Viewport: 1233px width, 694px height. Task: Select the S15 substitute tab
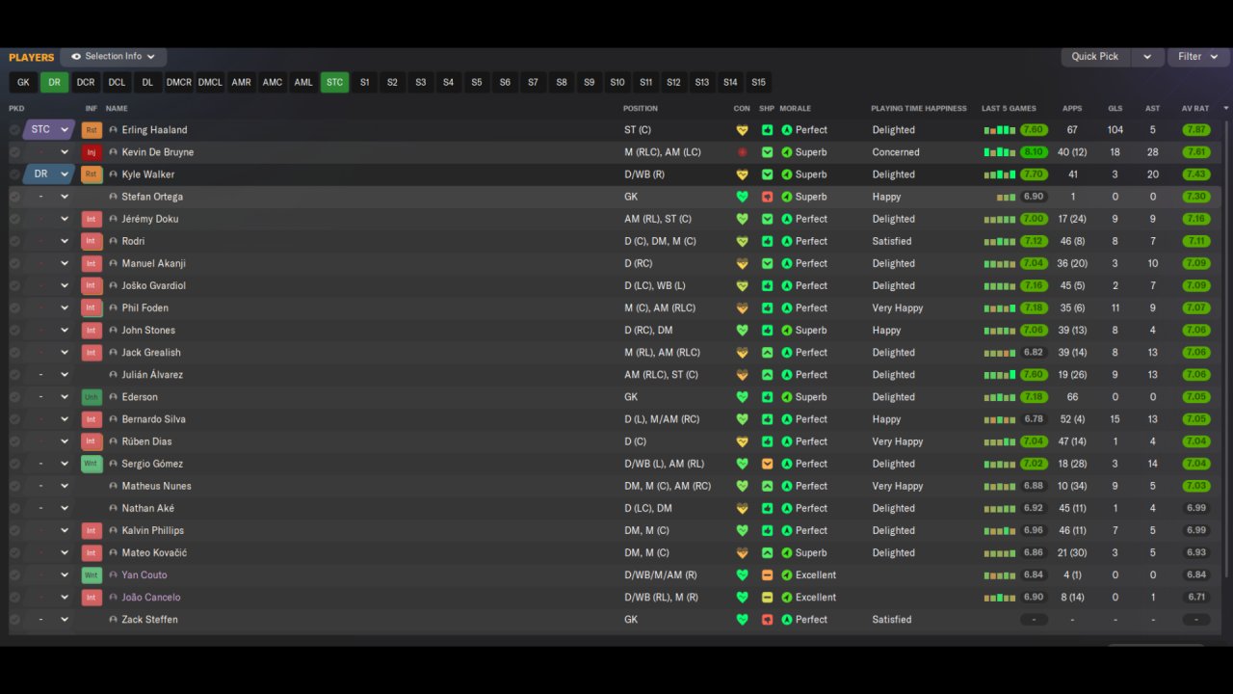[759, 83]
